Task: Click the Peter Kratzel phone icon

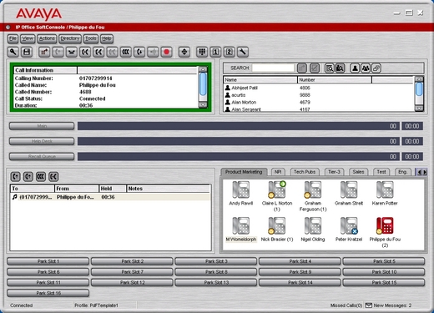Action: 349,225
